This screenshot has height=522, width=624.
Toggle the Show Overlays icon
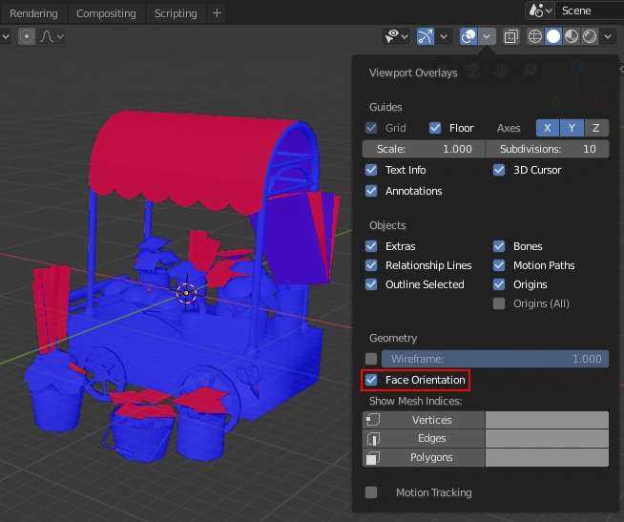[x=468, y=36]
